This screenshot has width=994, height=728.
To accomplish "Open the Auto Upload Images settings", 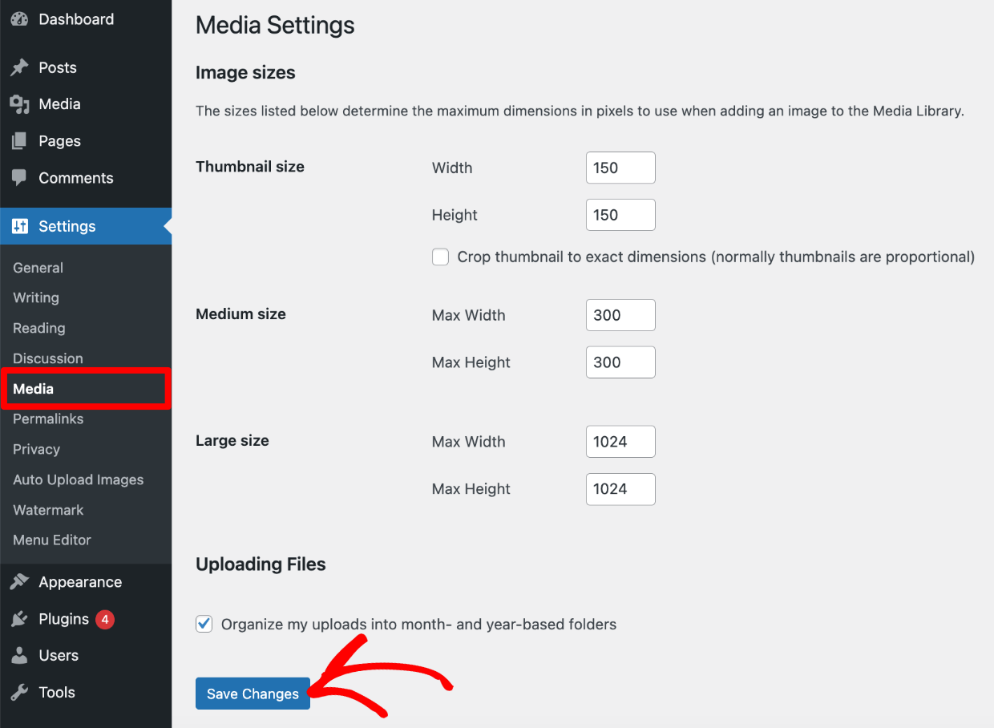I will click(78, 479).
